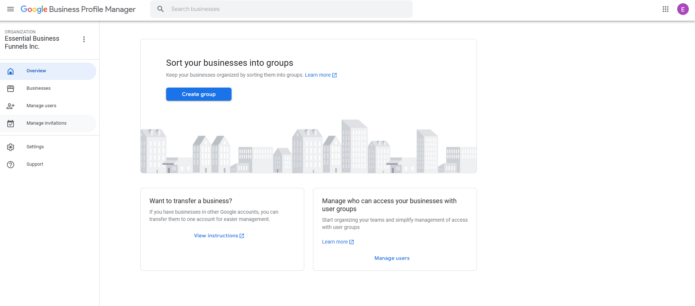Click the Overview home icon
Viewport: 695px width, 306px height.
pyautogui.click(x=11, y=71)
